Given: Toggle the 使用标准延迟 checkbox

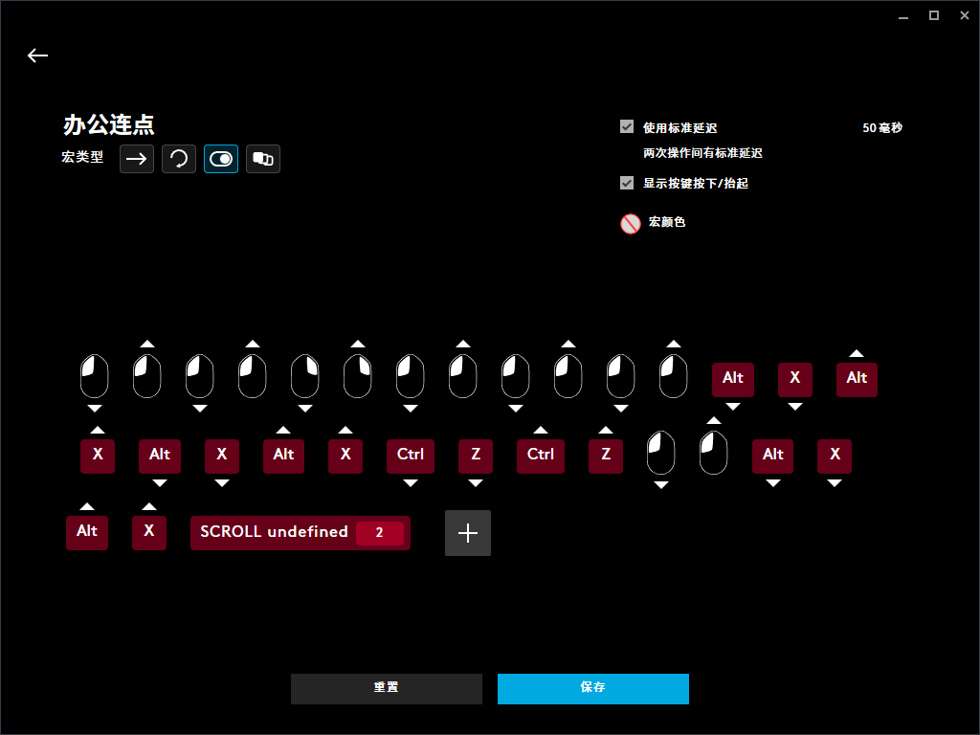Looking at the screenshot, I should [627, 126].
